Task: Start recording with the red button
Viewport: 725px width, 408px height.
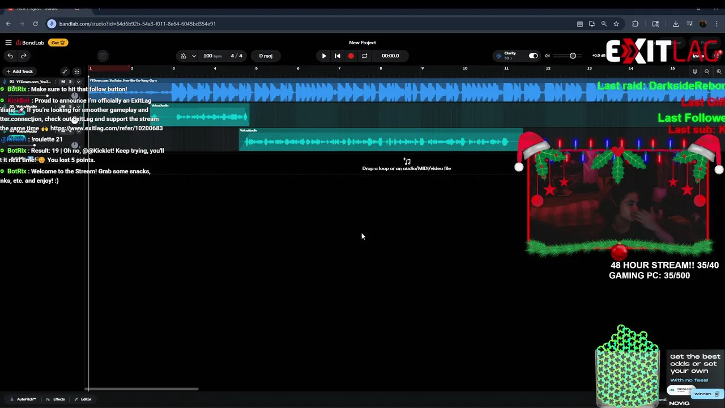Action: (x=351, y=56)
